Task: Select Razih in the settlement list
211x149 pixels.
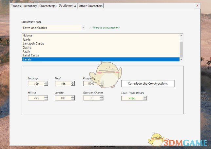Action: pos(101,52)
